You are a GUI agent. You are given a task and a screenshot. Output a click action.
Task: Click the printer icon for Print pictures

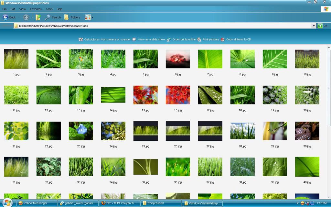199,39
